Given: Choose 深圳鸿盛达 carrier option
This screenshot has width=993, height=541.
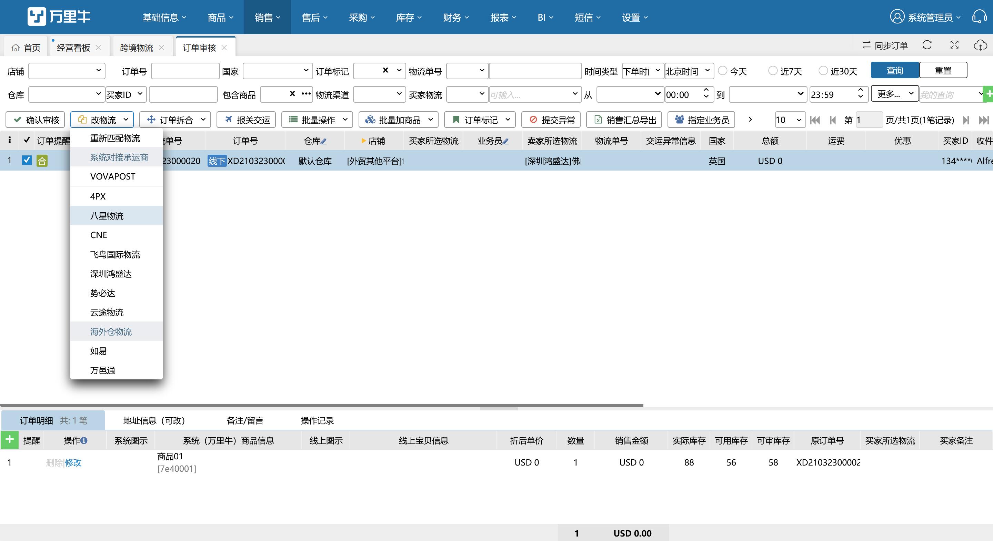Looking at the screenshot, I should coord(116,274).
